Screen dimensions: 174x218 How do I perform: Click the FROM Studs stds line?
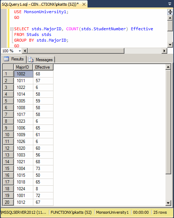click(33, 34)
